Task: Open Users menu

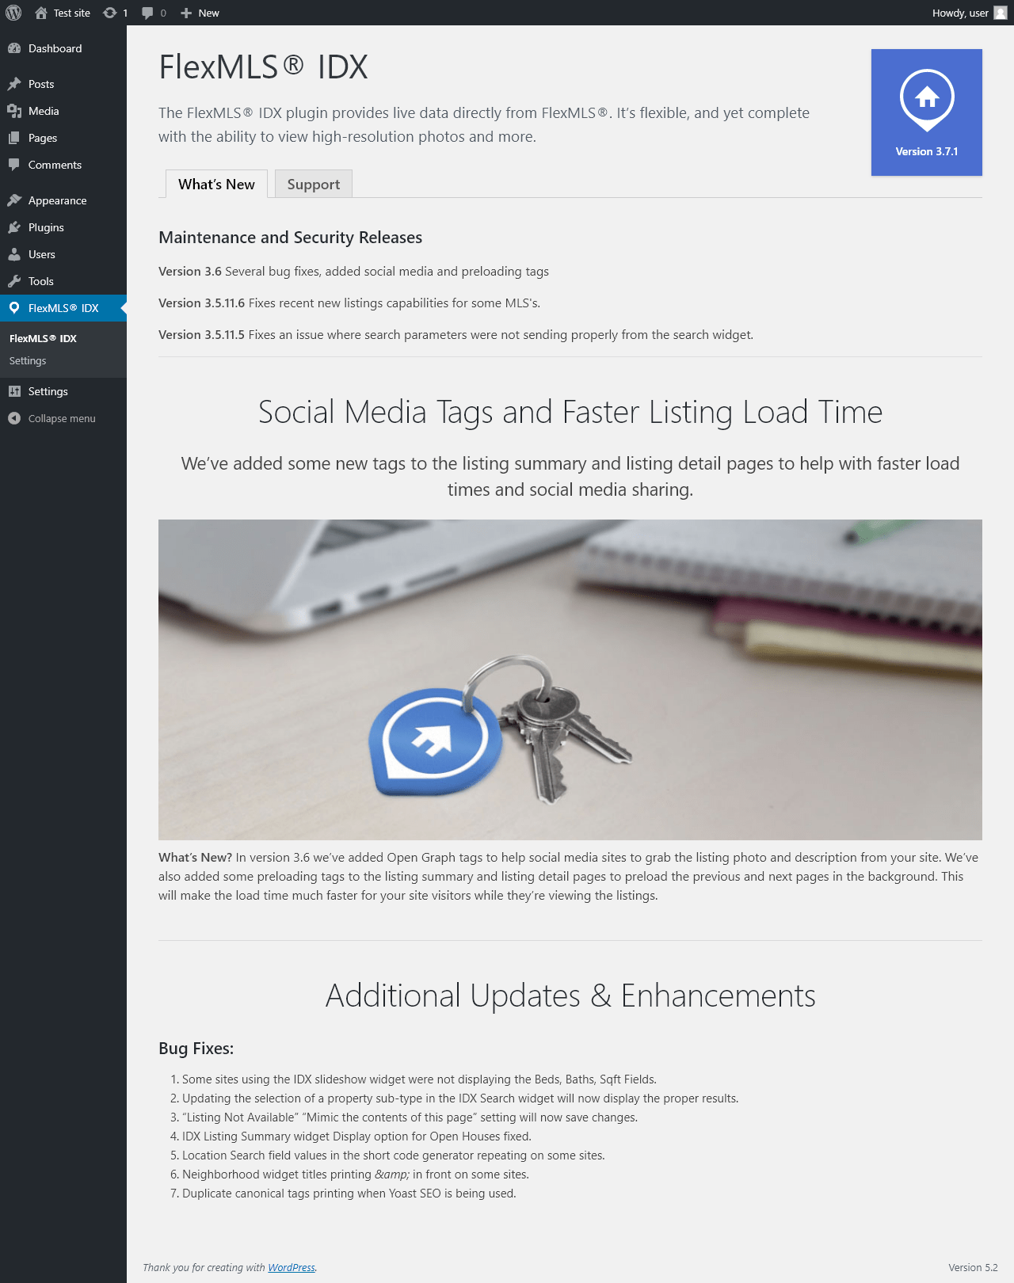Action: (x=63, y=254)
